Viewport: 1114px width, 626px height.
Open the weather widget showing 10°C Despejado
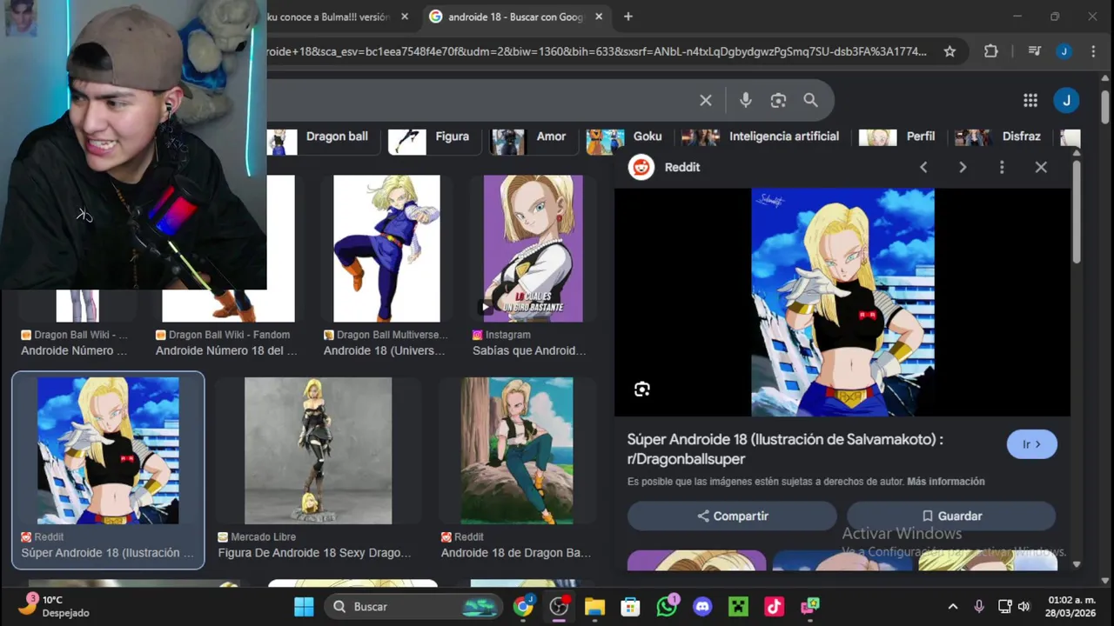(x=54, y=606)
